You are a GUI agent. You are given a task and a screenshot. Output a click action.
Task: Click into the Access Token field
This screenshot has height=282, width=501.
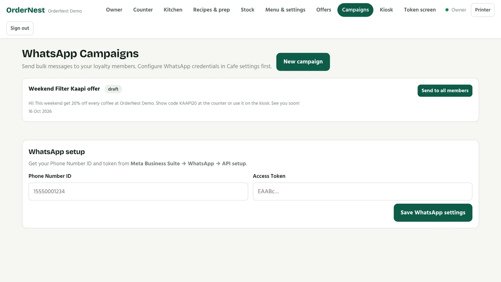pyautogui.click(x=363, y=191)
